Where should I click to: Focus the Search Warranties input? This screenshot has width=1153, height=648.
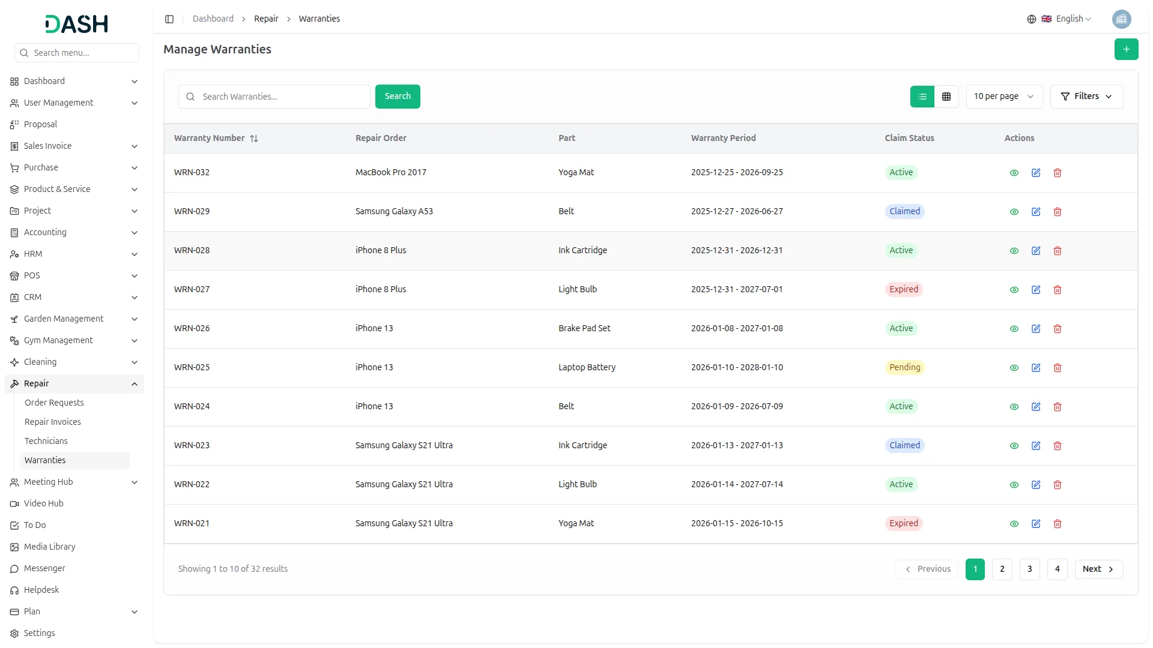(274, 97)
